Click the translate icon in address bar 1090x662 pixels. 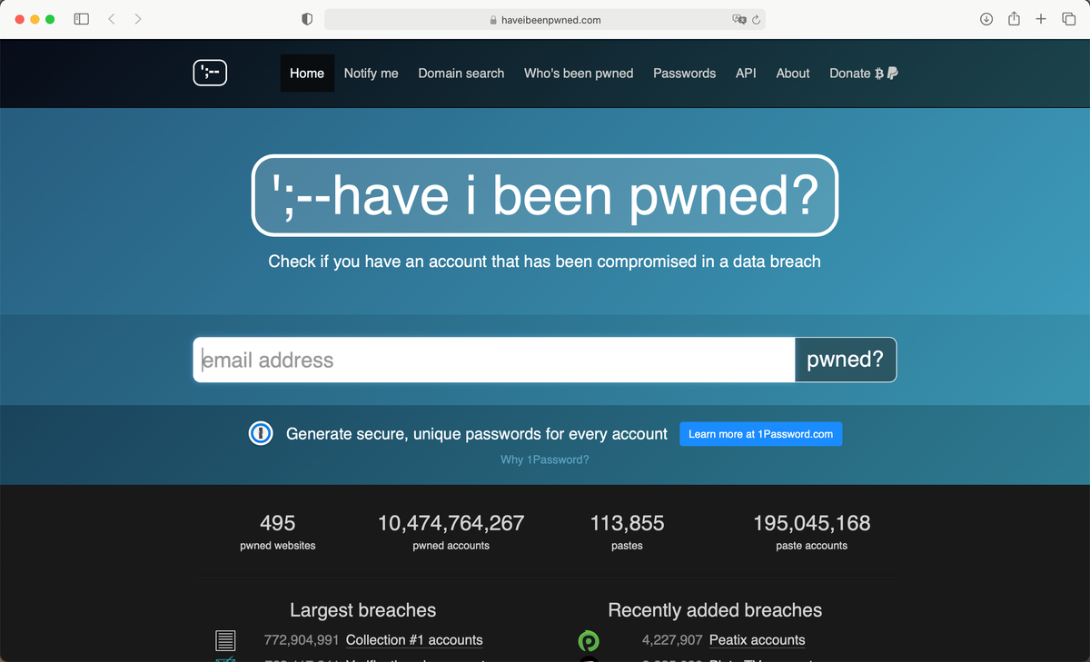(x=739, y=19)
